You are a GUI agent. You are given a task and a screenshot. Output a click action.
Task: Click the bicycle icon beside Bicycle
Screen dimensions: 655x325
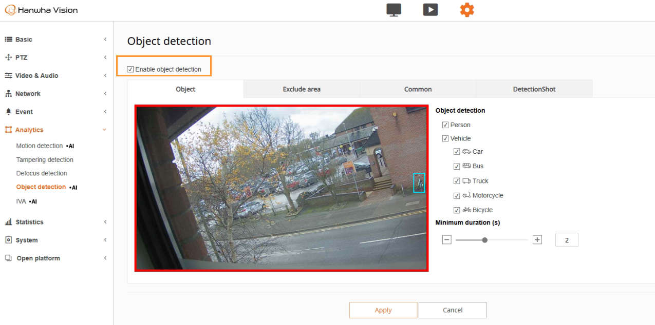click(466, 210)
